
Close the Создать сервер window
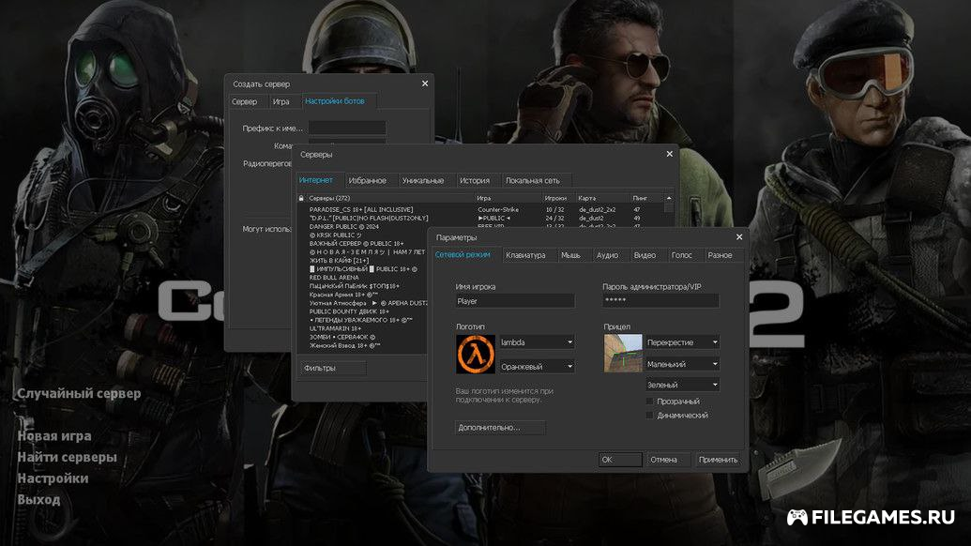click(425, 83)
